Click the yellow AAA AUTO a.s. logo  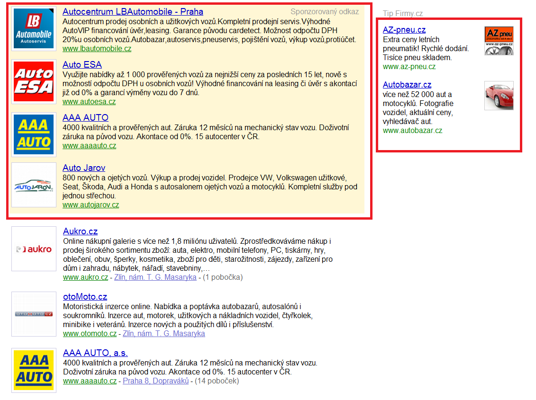[34, 370]
